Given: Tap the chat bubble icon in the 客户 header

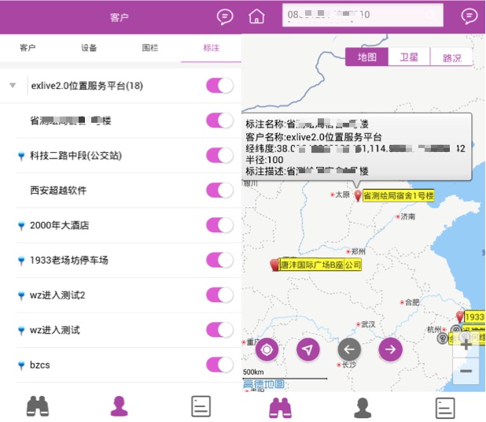Looking at the screenshot, I should pos(225,17).
